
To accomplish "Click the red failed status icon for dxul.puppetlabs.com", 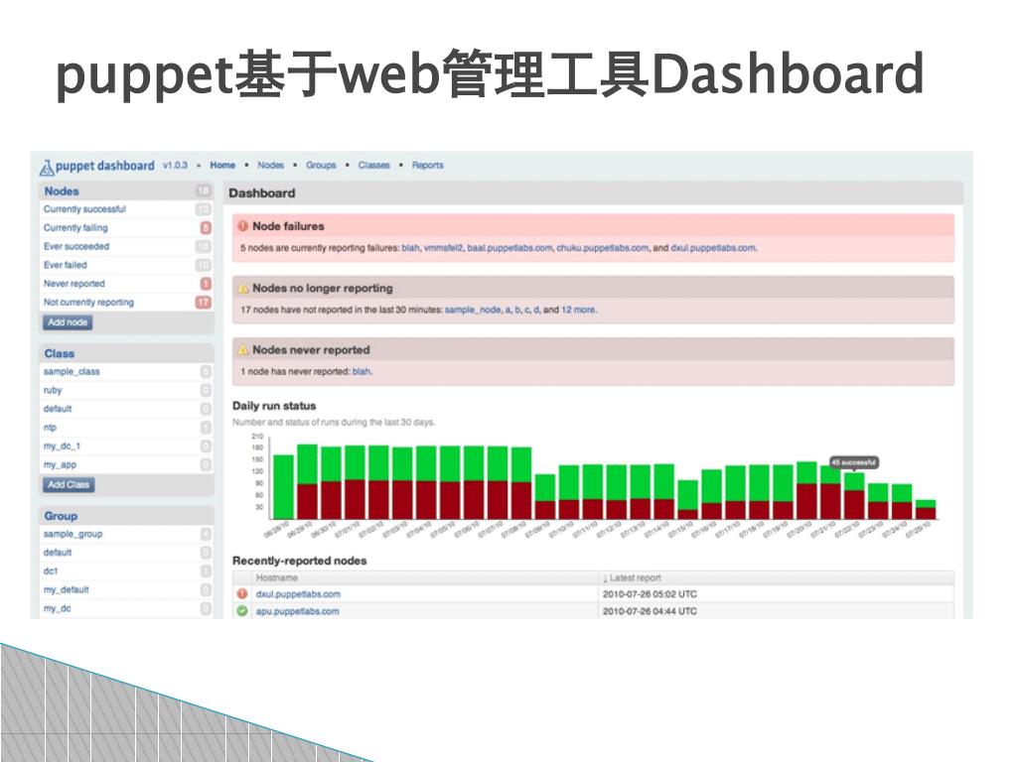I will tap(242, 593).
